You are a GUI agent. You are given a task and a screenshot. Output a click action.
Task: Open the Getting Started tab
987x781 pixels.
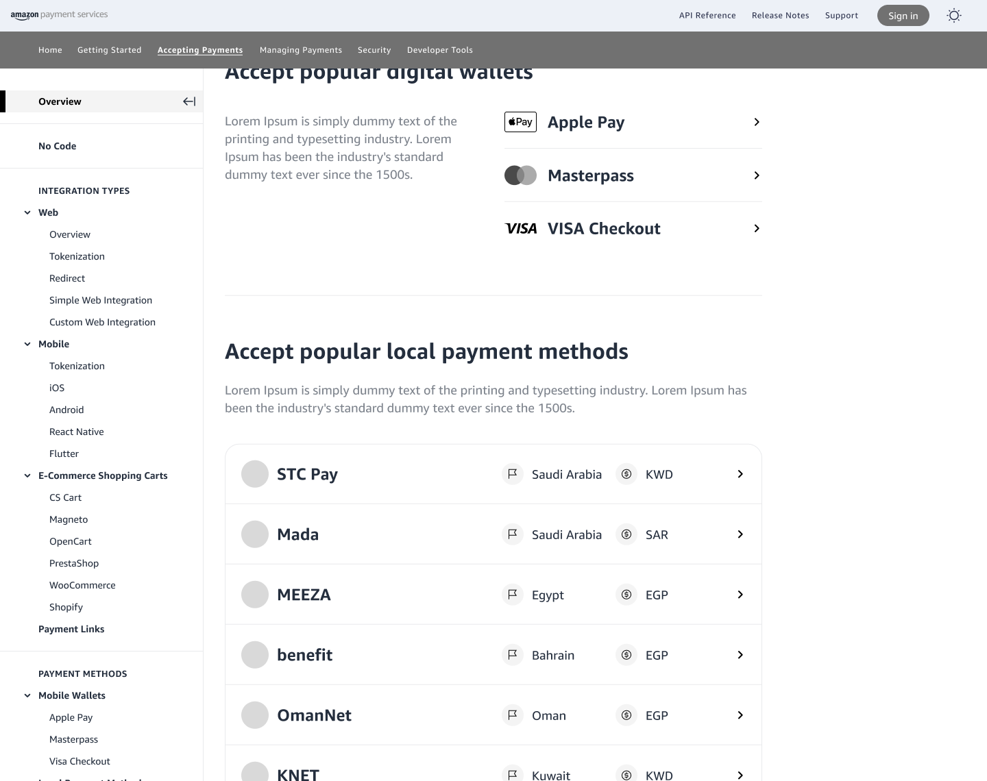coord(110,50)
